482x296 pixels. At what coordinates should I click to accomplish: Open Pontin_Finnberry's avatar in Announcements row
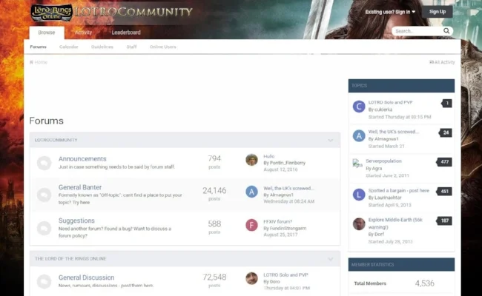click(252, 160)
